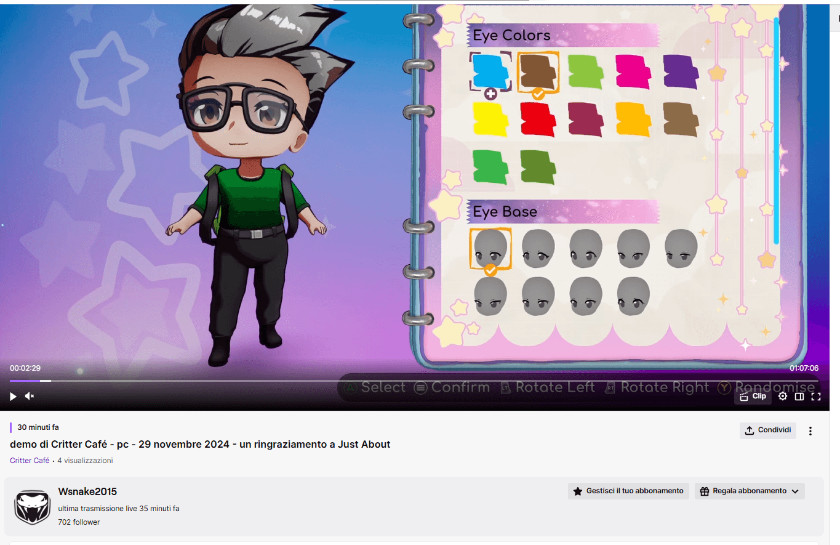
Task: Enter fullscreen mode
Action: [816, 396]
